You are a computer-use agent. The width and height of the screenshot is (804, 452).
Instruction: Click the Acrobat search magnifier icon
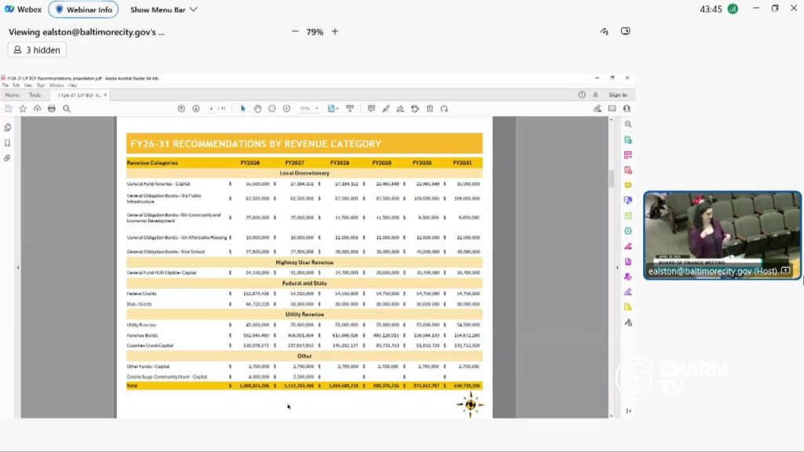67,108
